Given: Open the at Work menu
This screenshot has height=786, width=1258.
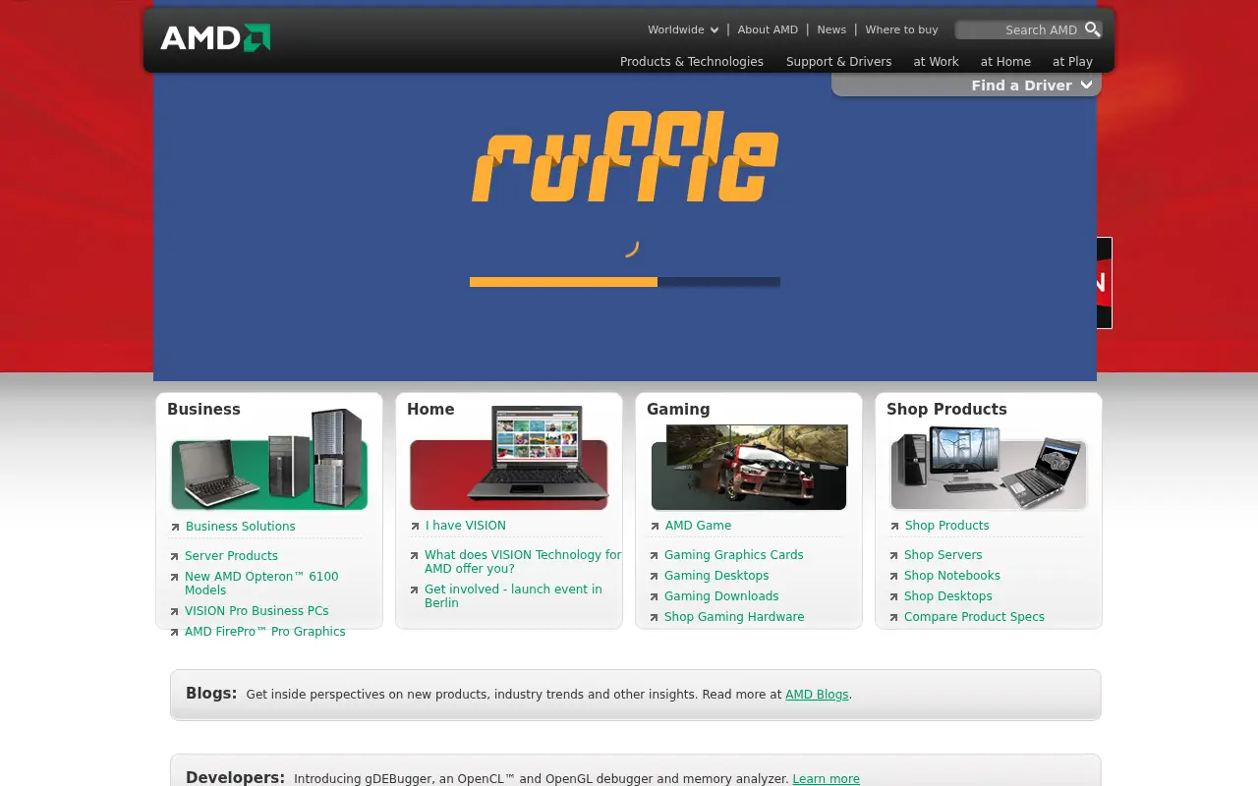Looking at the screenshot, I should [x=936, y=61].
